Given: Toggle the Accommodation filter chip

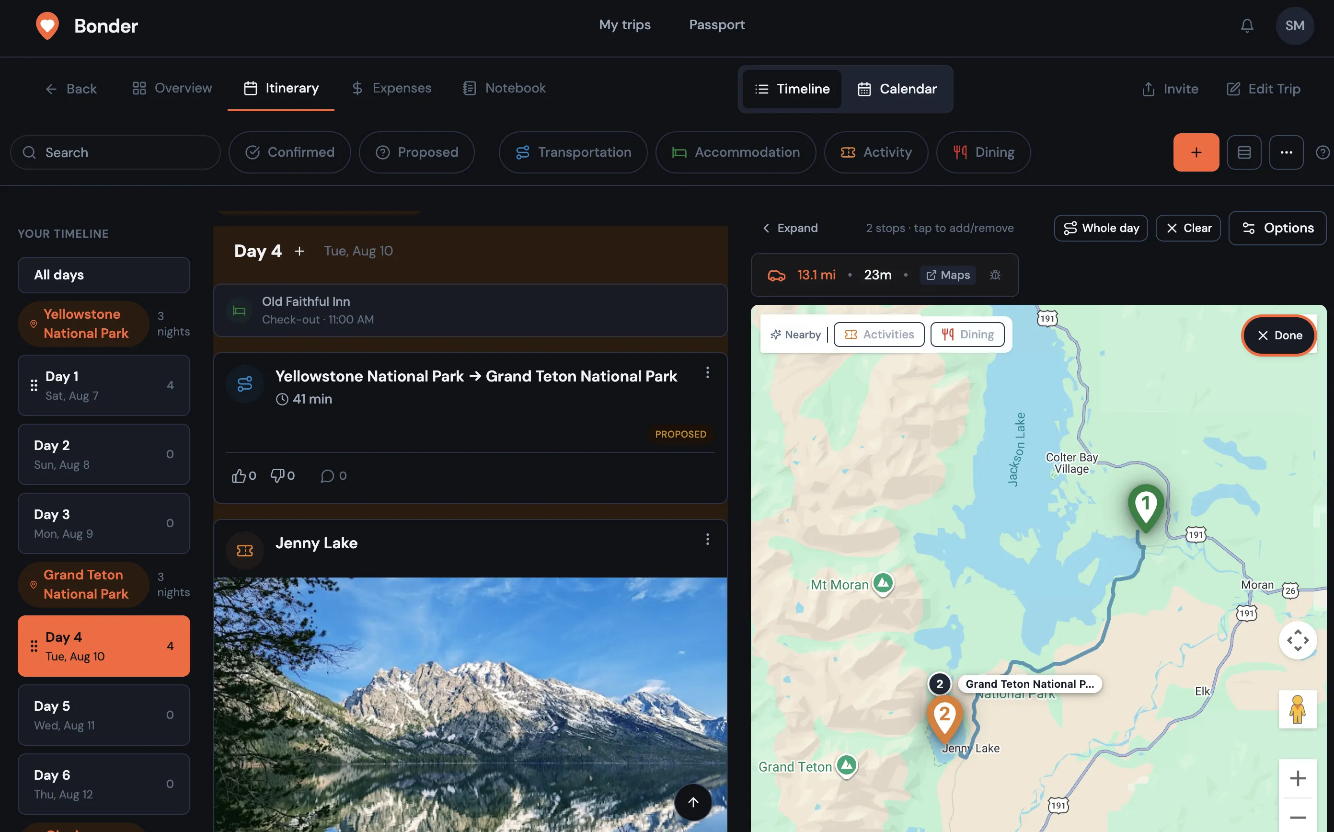Looking at the screenshot, I should [736, 152].
